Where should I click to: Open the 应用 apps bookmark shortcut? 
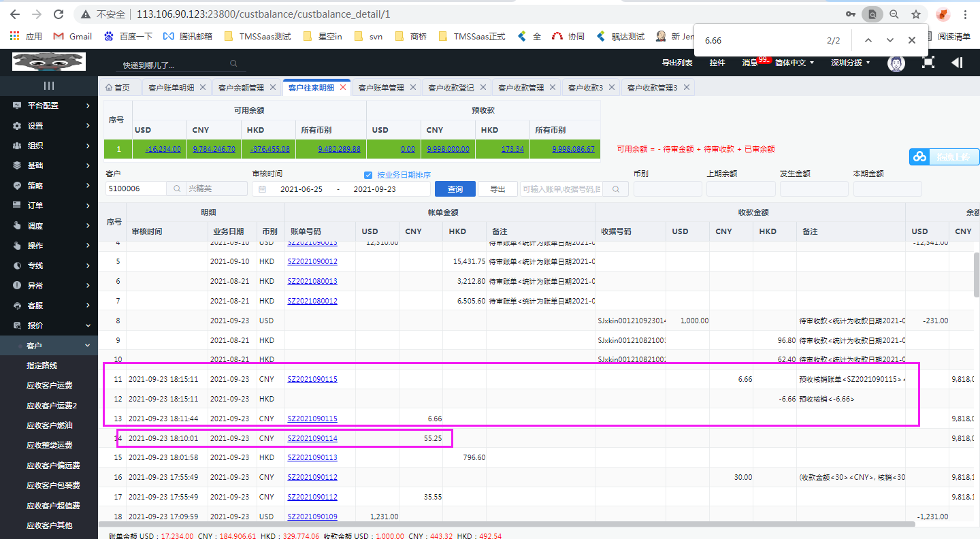(x=26, y=36)
